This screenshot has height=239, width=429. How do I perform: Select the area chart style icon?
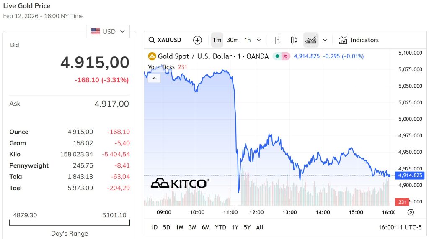(310, 40)
